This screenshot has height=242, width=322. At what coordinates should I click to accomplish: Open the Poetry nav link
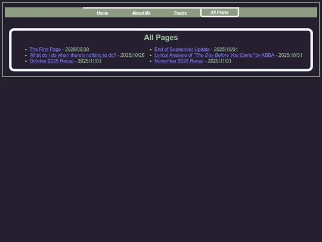click(x=180, y=13)
